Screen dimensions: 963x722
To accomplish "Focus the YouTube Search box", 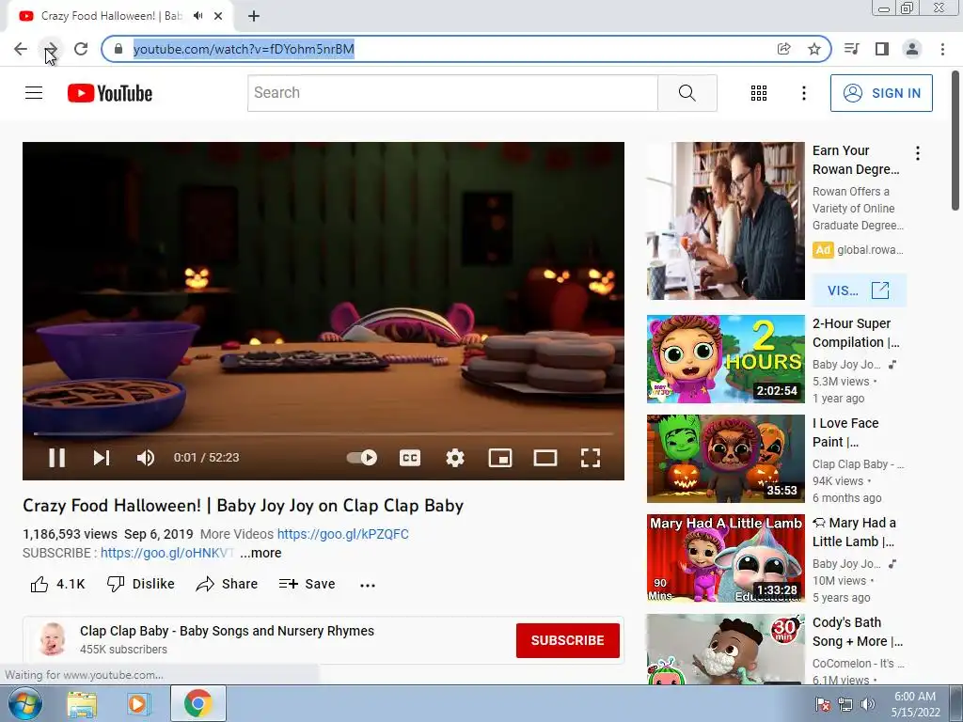I will [452, 93].
